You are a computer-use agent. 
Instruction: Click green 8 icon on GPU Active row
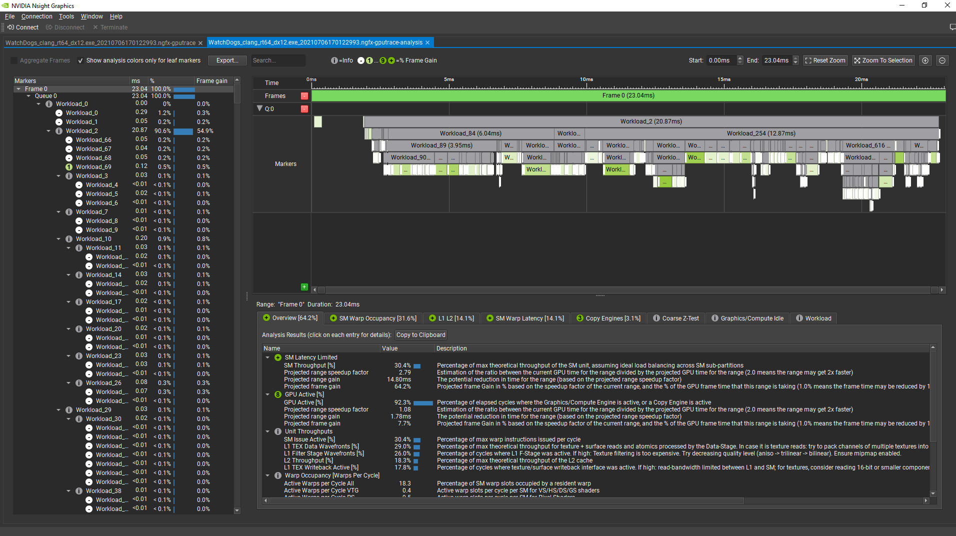click(278, 394)
